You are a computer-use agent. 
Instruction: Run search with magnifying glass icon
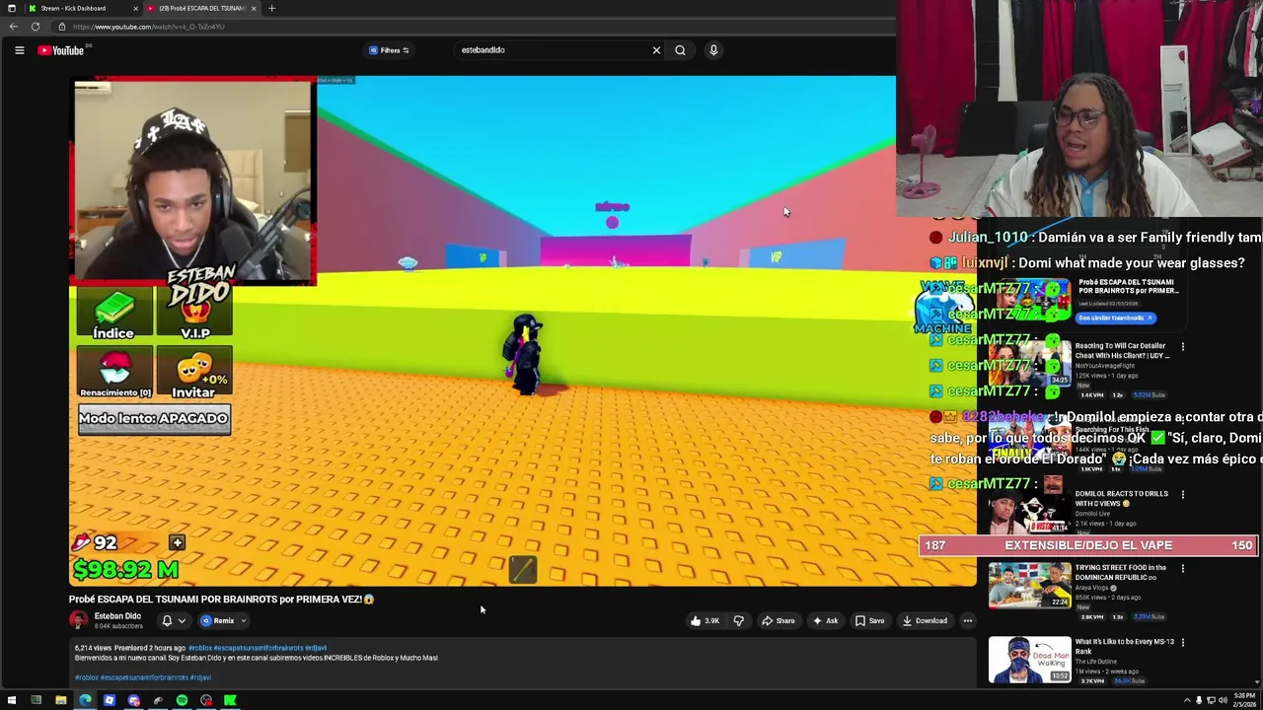680,50
